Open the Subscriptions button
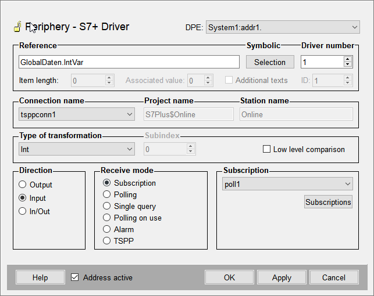Screen dimensions: 374x296 [x=328, y=202]
